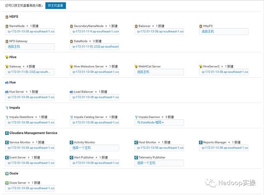Click the Hive Metastore Server icon

tap(71, 67)
